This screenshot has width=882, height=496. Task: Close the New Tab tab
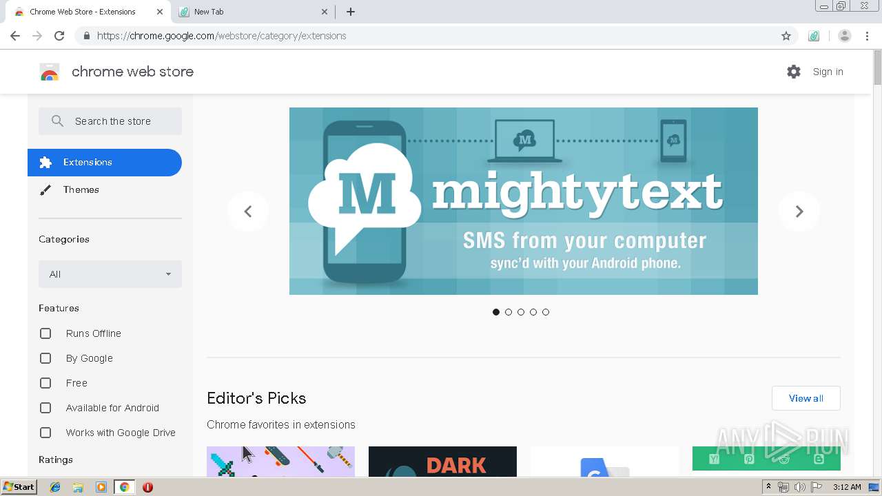coord(325,12)
